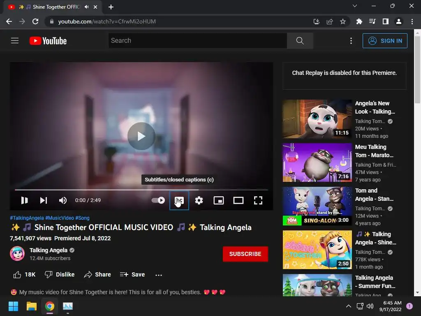Open system volume tray icon

click(x=370, y=306)
